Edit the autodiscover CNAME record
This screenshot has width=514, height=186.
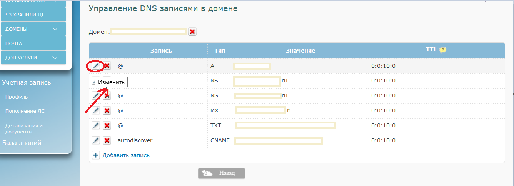[x=96, y=140]
